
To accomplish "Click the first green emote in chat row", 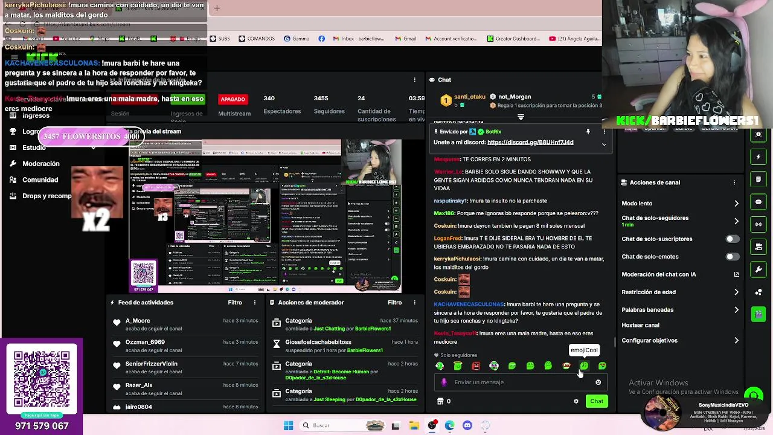I will [440, 366].
